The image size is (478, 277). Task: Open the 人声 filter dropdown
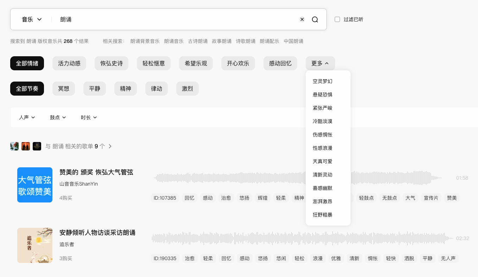(27, 117)
